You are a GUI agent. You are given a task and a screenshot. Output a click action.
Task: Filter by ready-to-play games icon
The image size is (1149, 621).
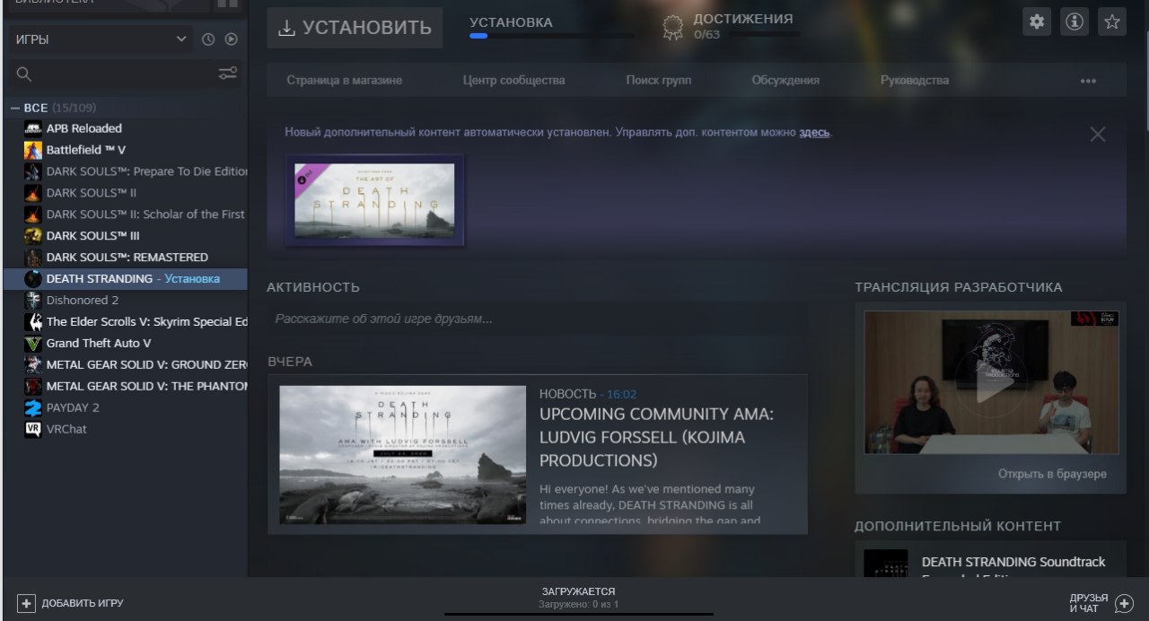[232, 39]
